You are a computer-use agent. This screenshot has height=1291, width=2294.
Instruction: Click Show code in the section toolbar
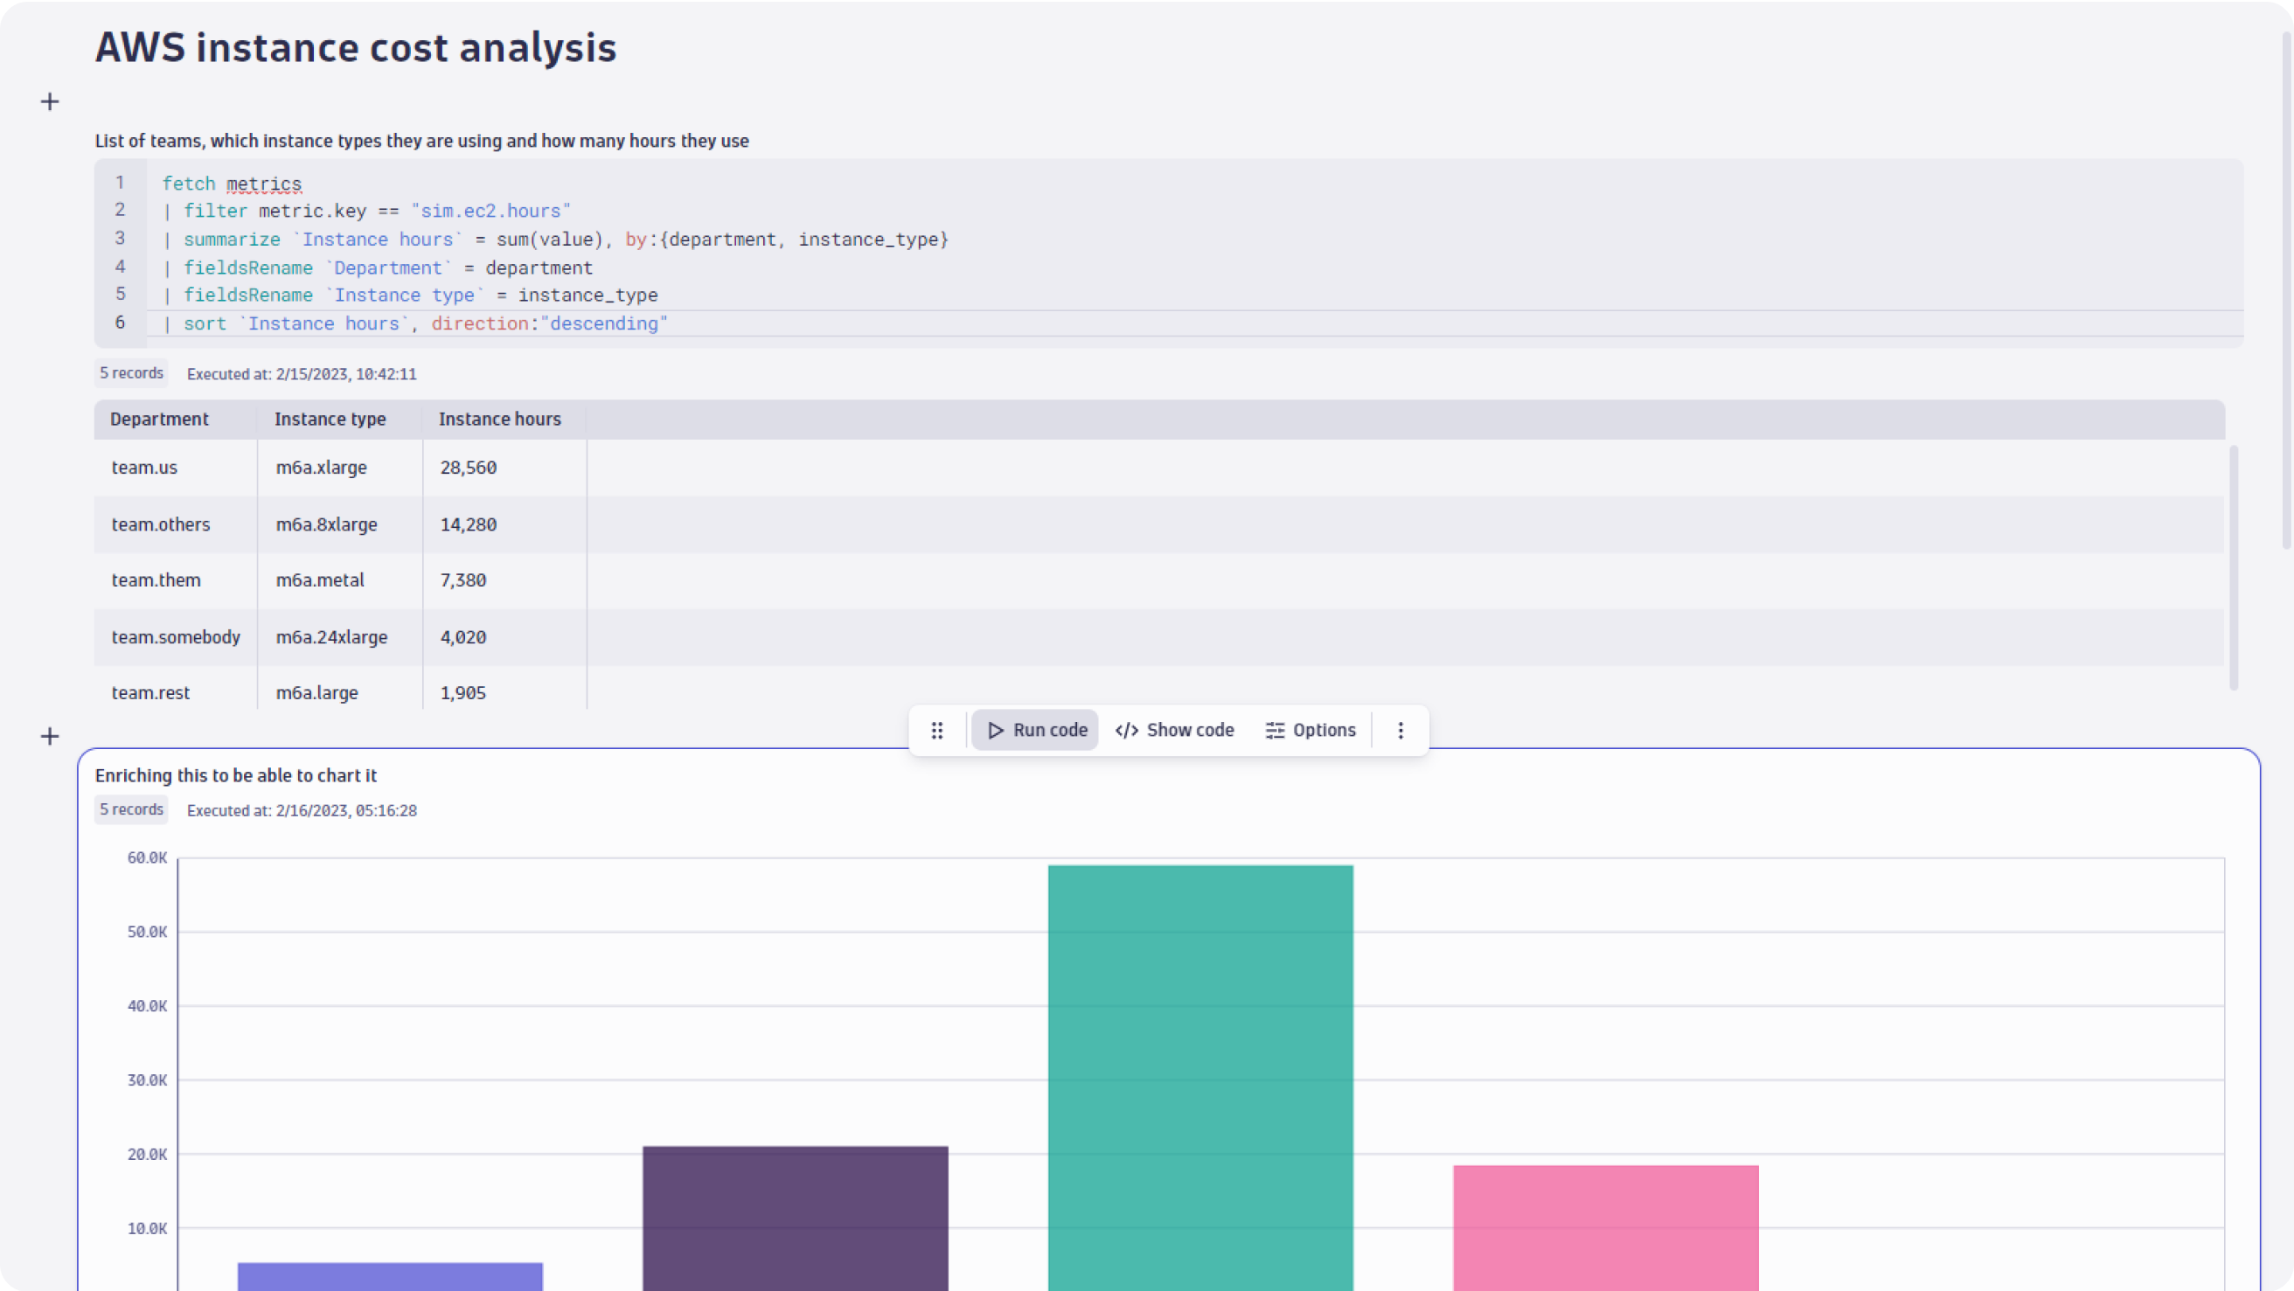tap(1175, 730)
